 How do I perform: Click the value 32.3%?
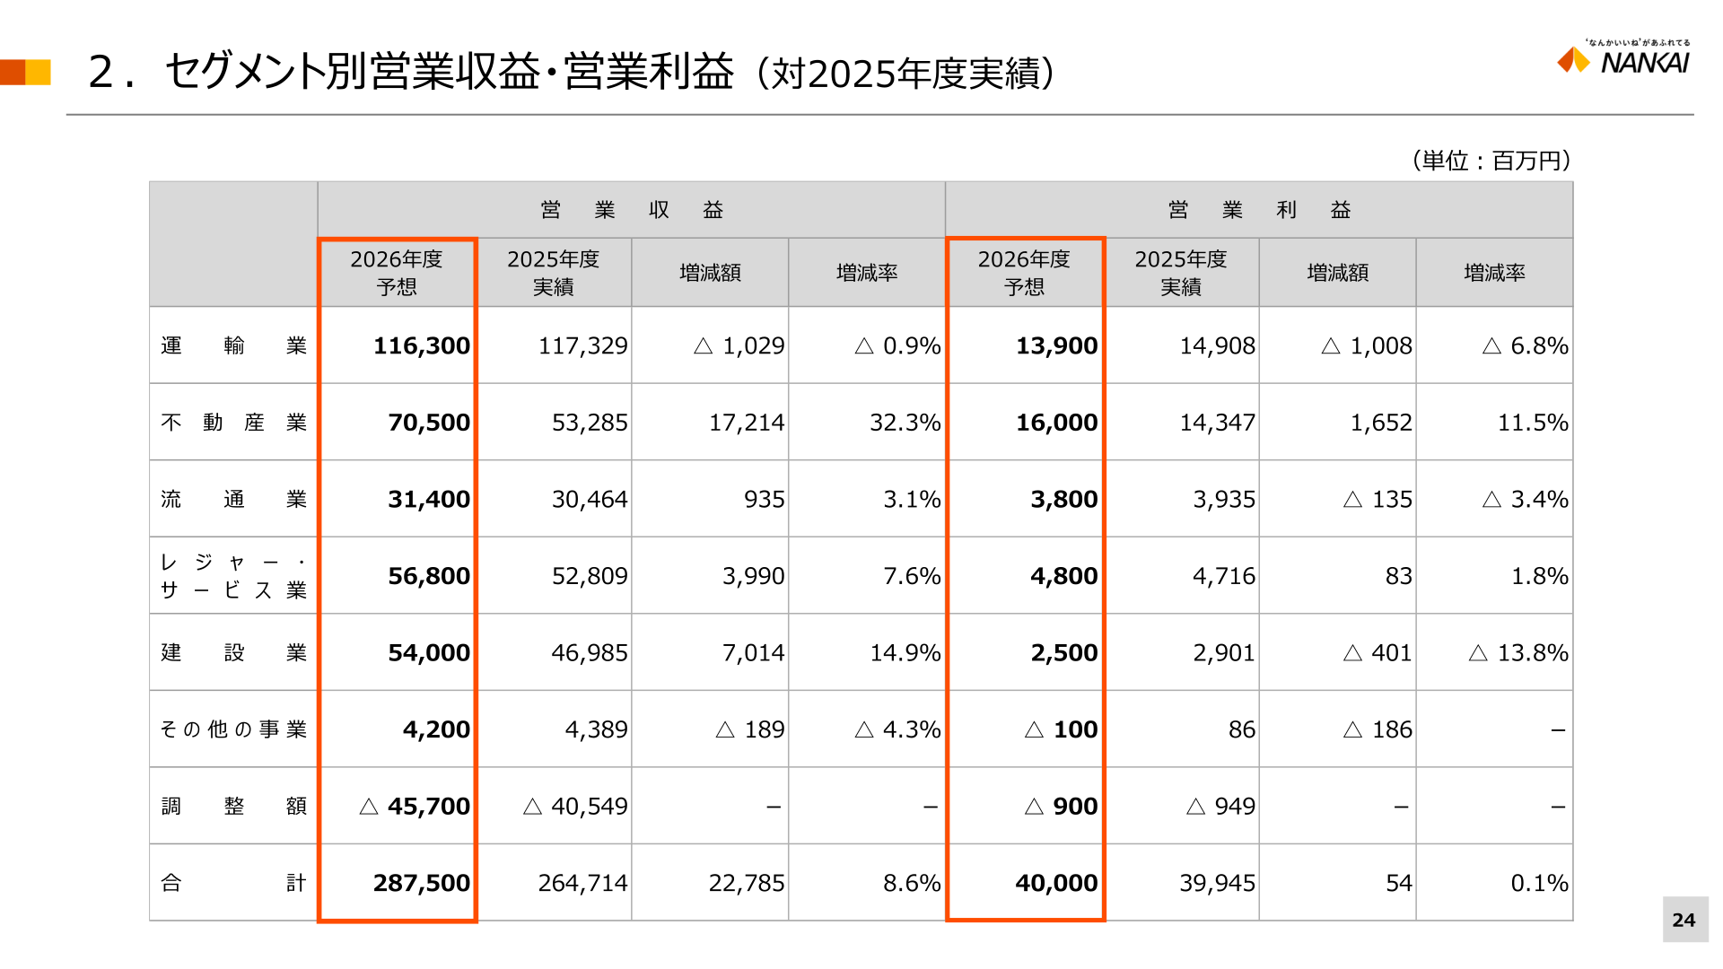(905, 423)
